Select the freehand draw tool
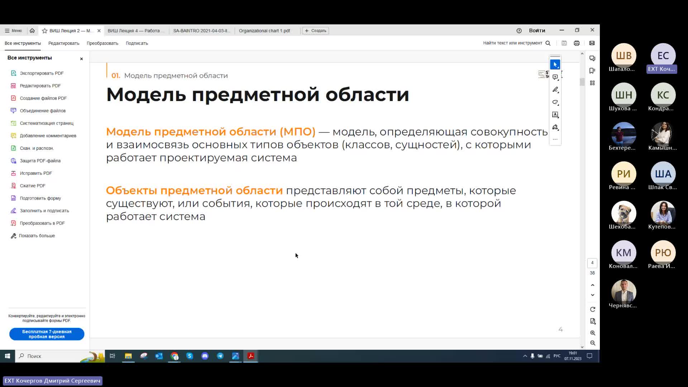Viewport: 688px width, 387px height. (x=555, y=102)
